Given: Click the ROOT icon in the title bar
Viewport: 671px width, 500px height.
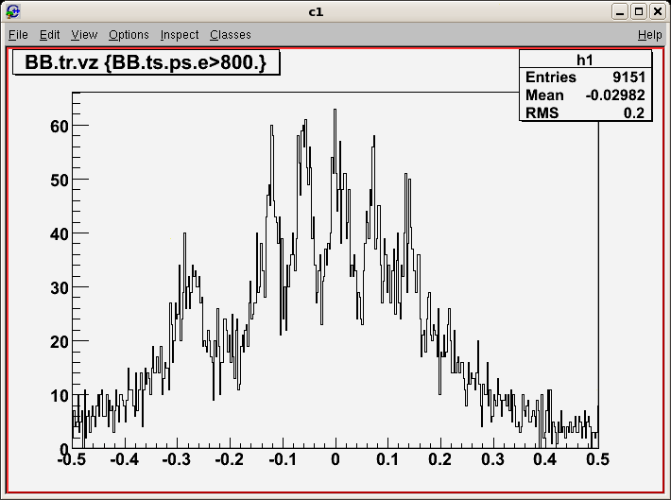Looking at the screenshot, I should [13, 11].
